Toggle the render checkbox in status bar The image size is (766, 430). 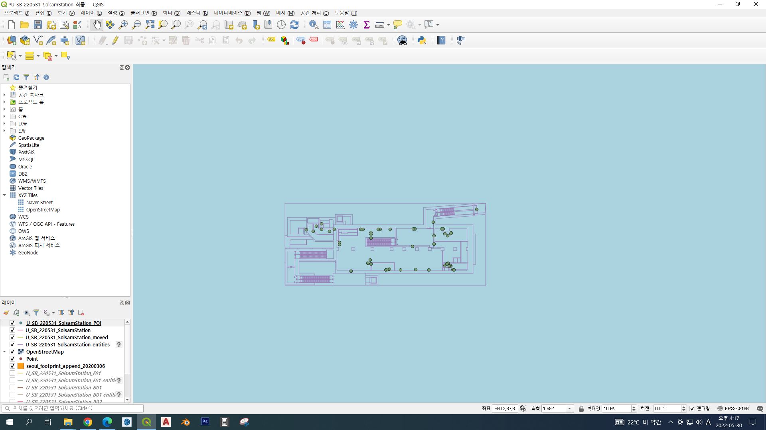[x=692, y=408]
